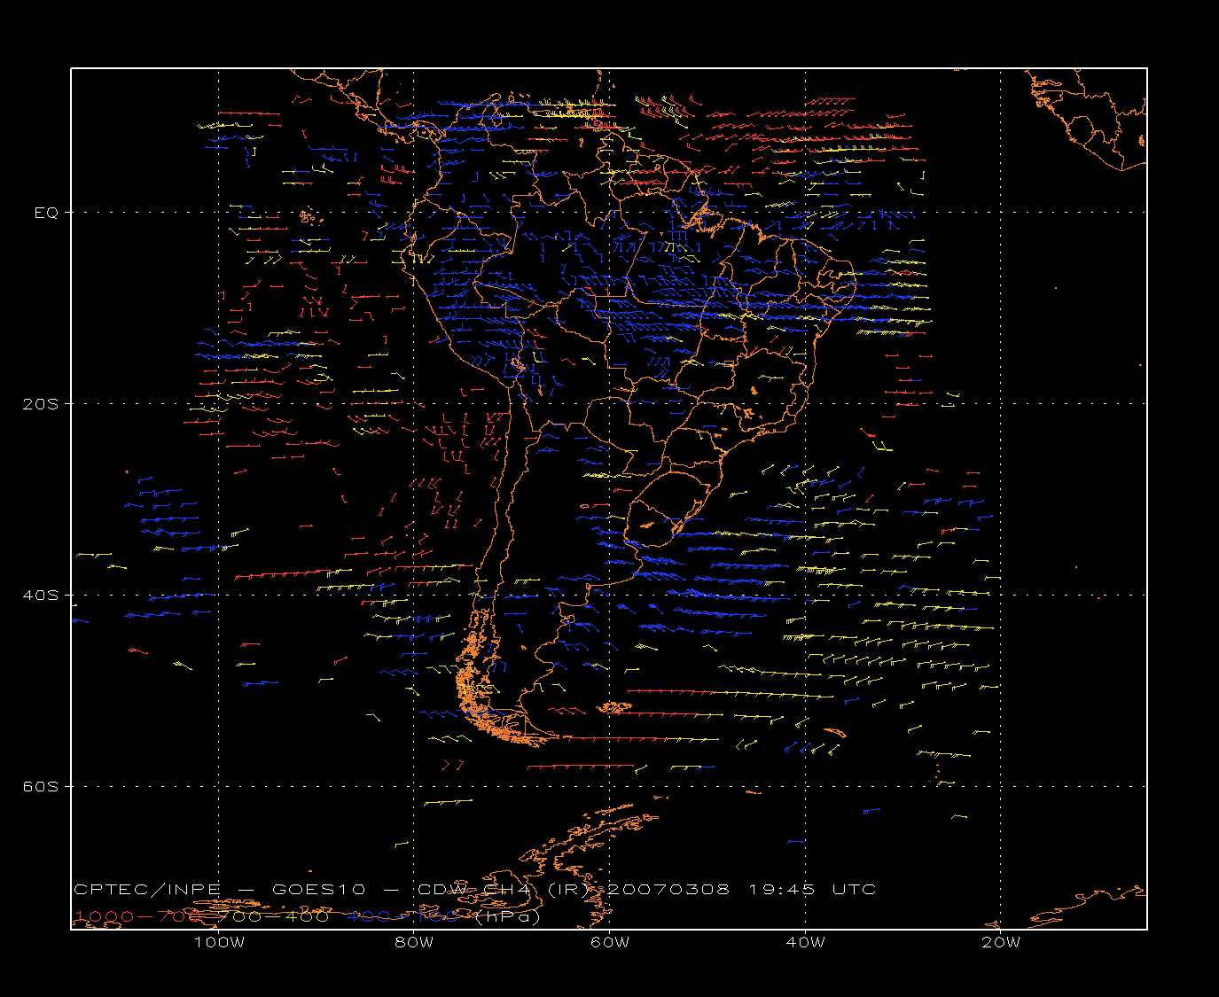This screenshot has width=1219, height=997.
Task: Click the blue 400-100 pressure legend
Action: [x=403, y=916]
